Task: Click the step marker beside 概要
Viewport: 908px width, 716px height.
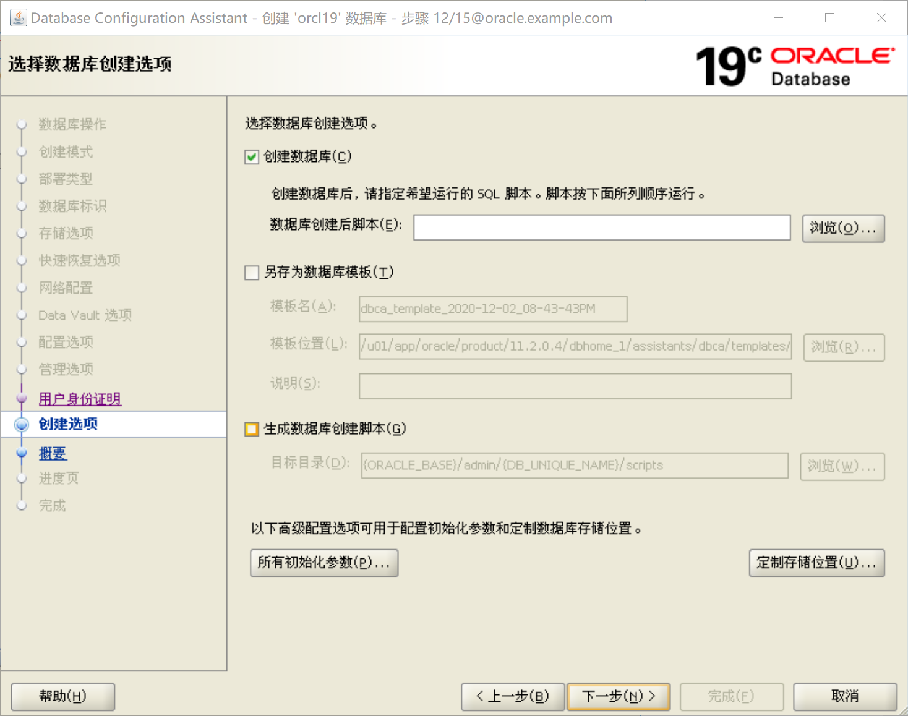Action: pyautogui.click(x=22, y=453)
